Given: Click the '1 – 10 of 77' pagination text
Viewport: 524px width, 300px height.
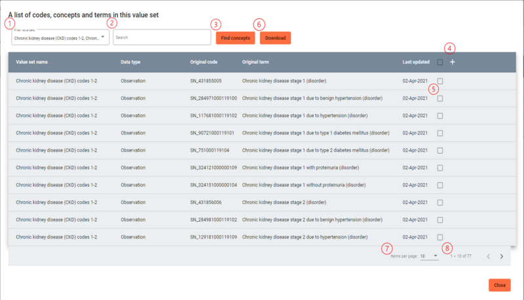Looking at the screenshot, I should click(x=461, y=256).
